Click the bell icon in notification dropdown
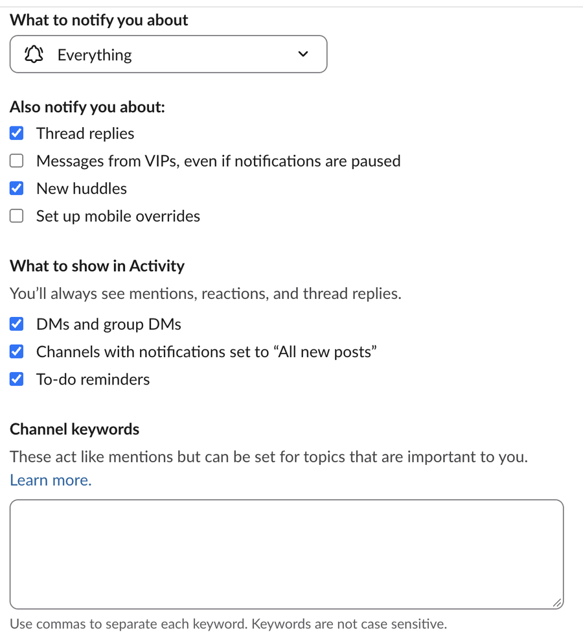Screen dimensions: 583x636 34,54
